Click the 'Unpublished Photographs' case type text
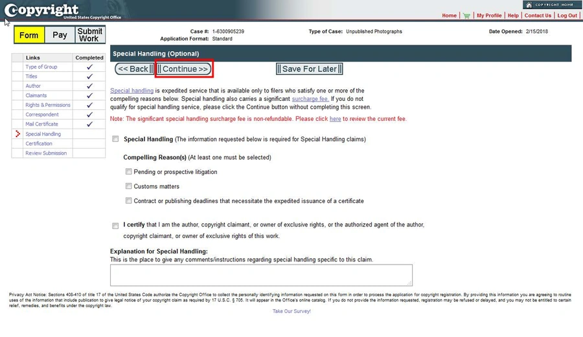The image size is (583, 337). click(374, 32)
